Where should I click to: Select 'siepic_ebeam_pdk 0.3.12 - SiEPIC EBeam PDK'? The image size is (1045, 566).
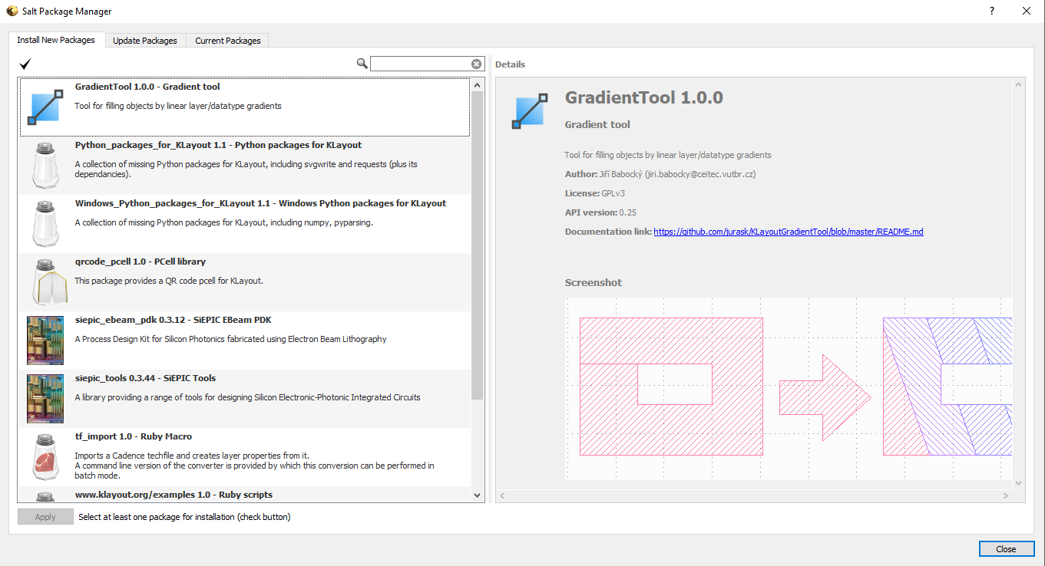pyautogui.click(x=244, y=341)
